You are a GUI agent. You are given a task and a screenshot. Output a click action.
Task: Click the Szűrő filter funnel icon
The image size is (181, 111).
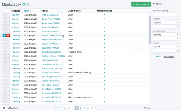(x=154, y=4)
